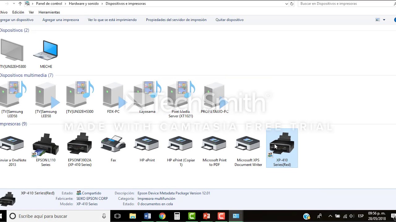Open Calculator from the taskbar
Viewport: 396px width, 222px height.
[177, 216]
